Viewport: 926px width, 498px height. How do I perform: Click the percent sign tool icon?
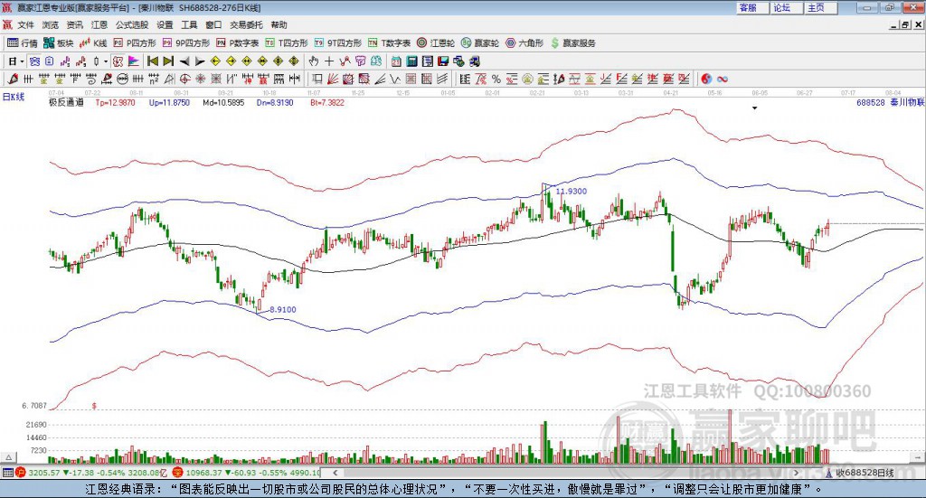coord(496,79)
